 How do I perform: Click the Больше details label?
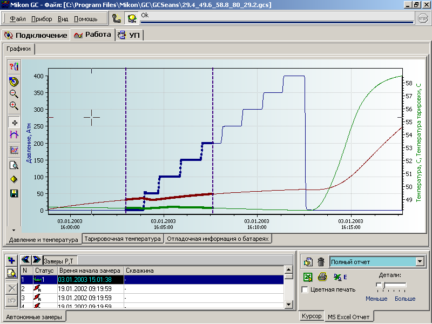405,299
